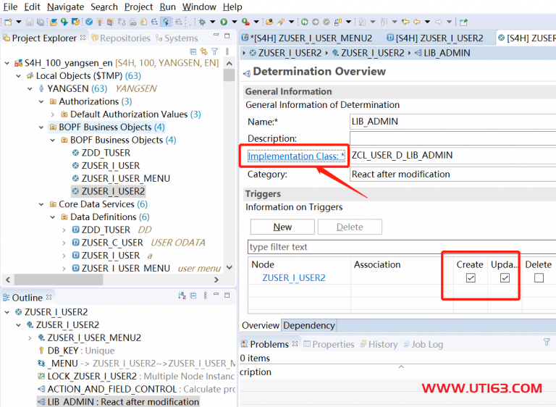This screenshot has width=556, height=407.
Task: Click the LIB_ADMIN determination icon in Outline
Action: coord(41,402)
